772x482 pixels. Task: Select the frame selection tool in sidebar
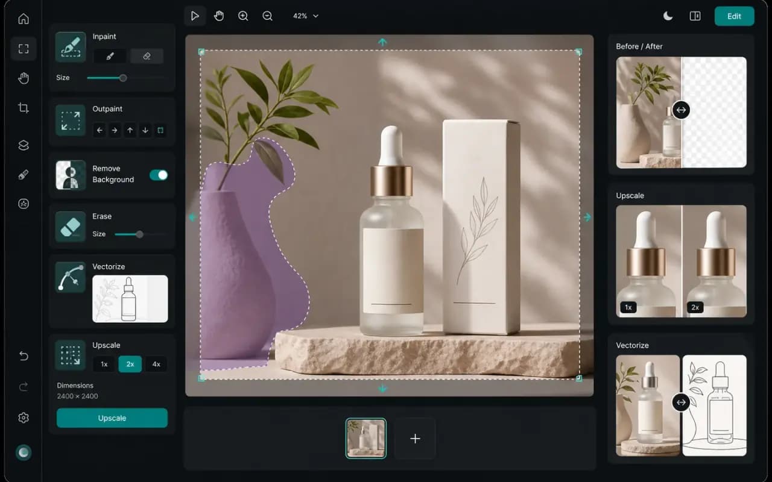click(24, 49)
